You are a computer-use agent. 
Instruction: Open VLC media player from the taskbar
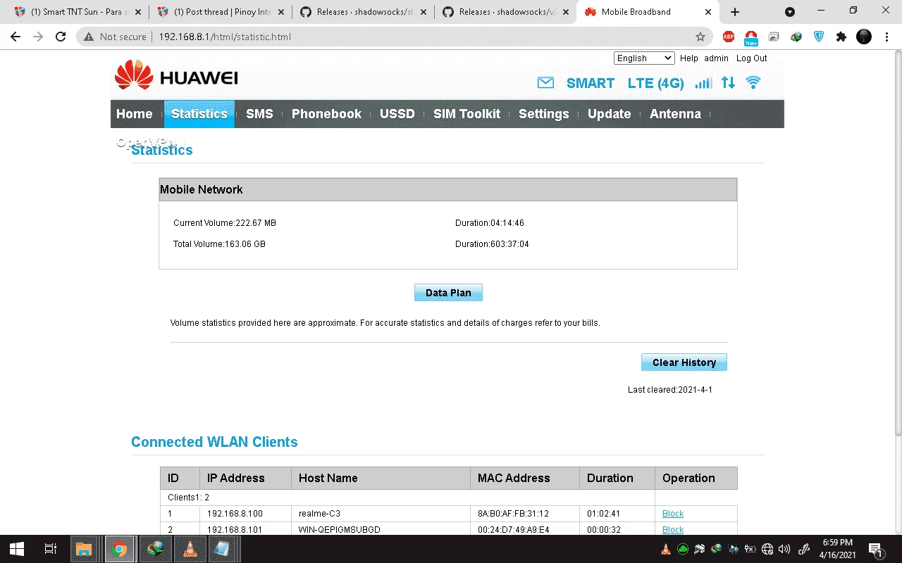click(x=190, y=549)
